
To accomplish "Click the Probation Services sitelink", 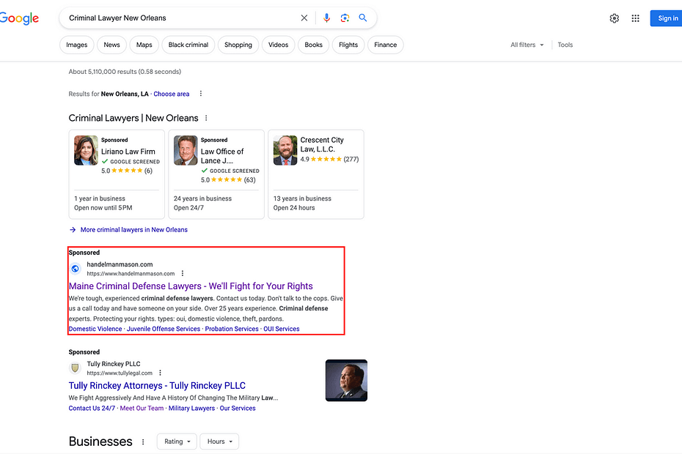I will coord(232,329).
